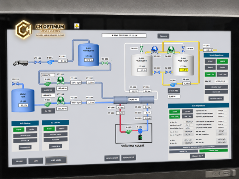This screenshot has width=239, height=179.
Task: Click green start button in Asit Dolum panel
Action: 19,130
